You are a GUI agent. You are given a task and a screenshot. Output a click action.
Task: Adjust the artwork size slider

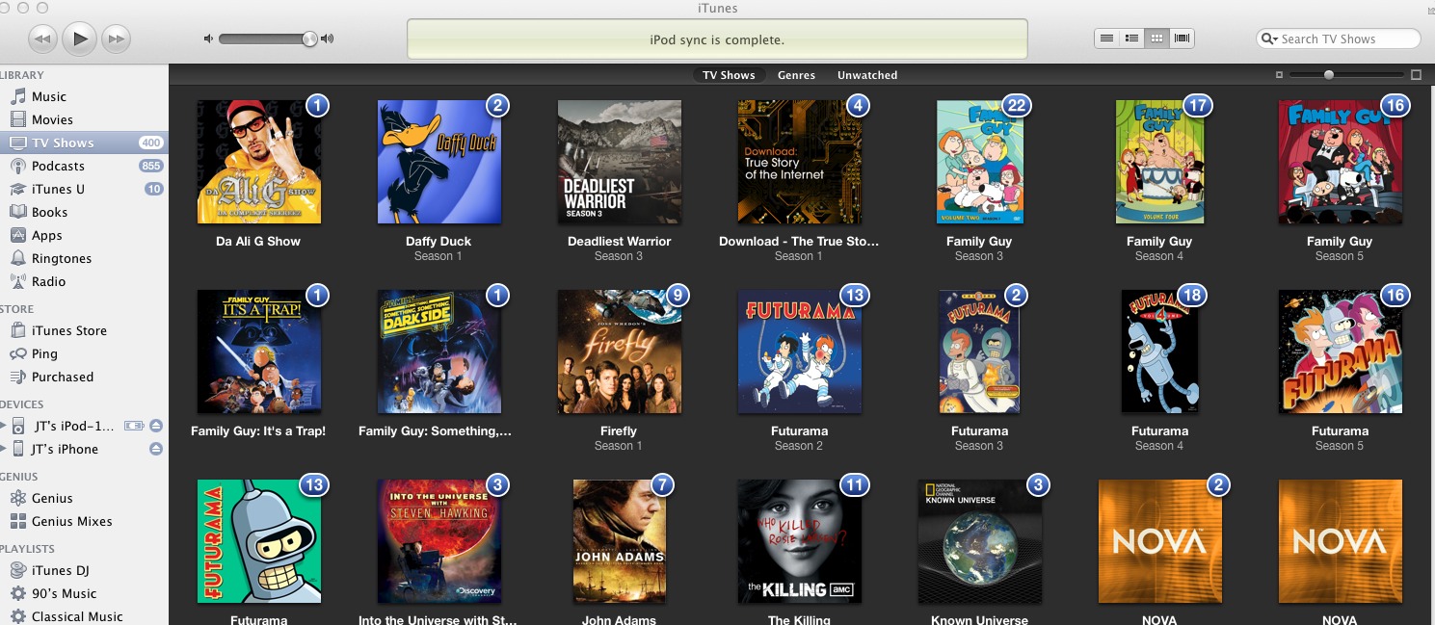[x=1329, y=74]
